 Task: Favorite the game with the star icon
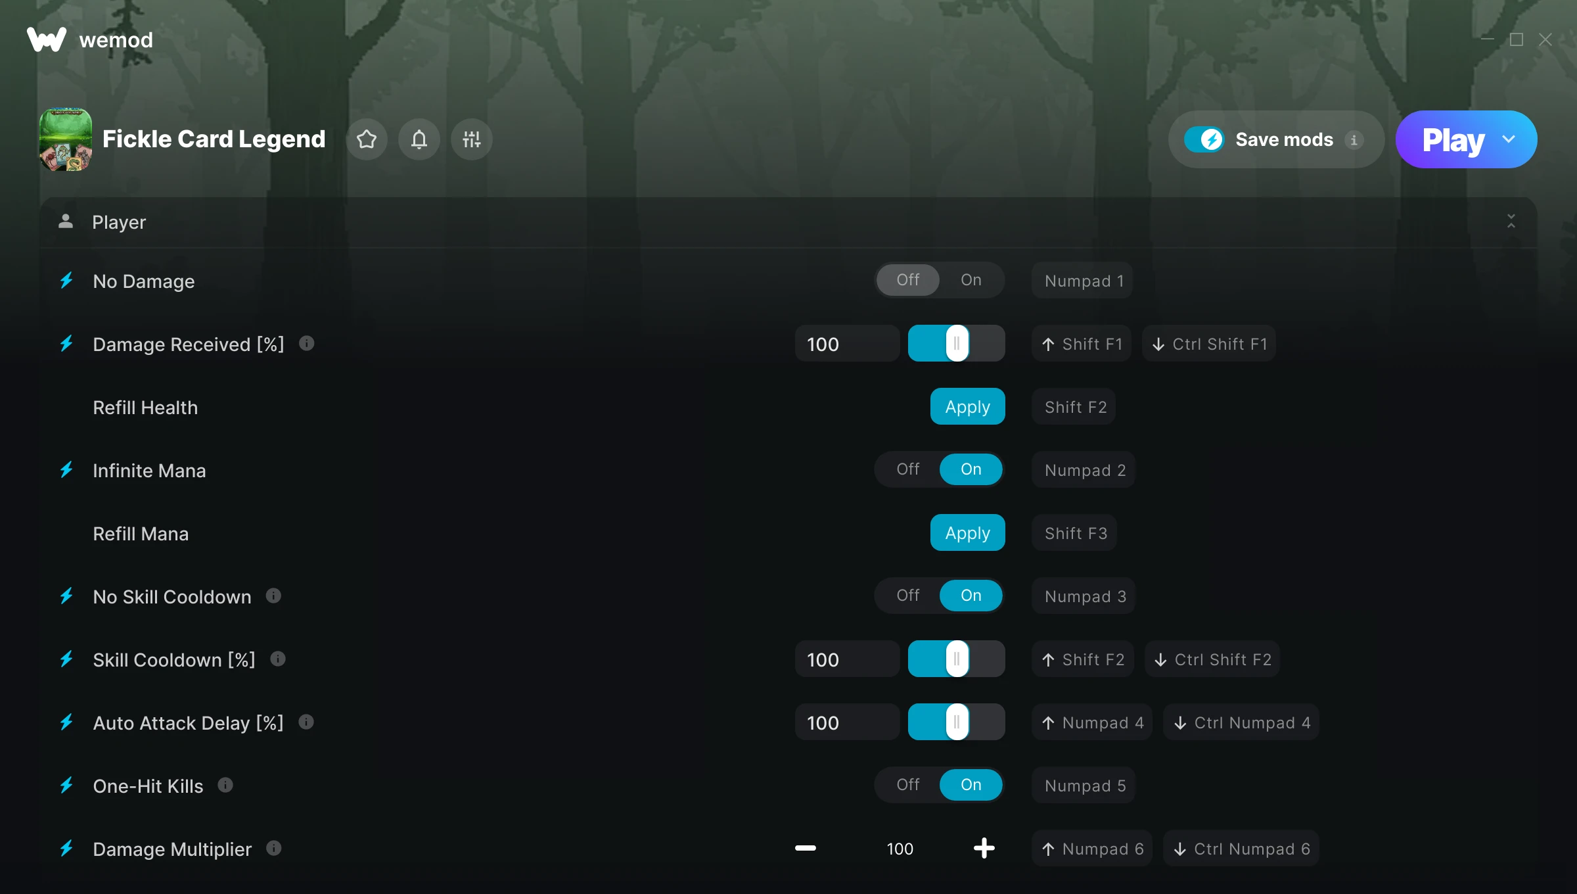click(367, 139)
